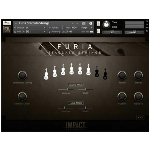Minimize the instrument view with minus button

coord(147,24)
